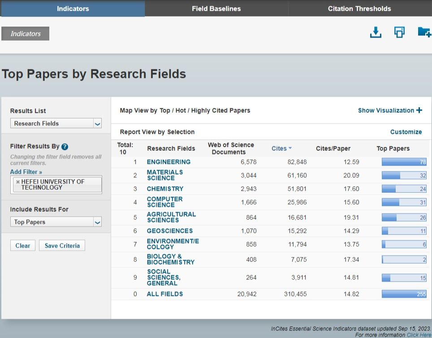Click the print/copy window icon
Image resolution: width=432 pixels, height=338 pixels.
click(399, 33)
